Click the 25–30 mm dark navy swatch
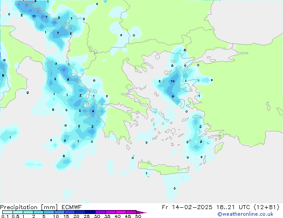The height and width of the screenshot is (218, 283). tap(90, 212)
